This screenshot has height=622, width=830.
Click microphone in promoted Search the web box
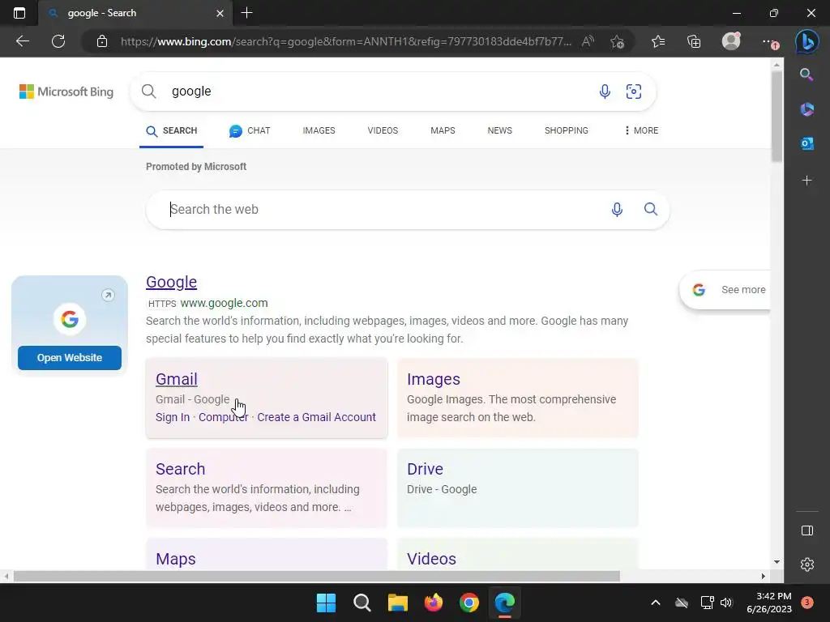[617, 210]
